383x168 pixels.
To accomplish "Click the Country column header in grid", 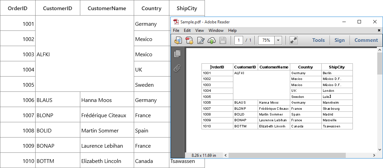I will (x=151, y=8).
